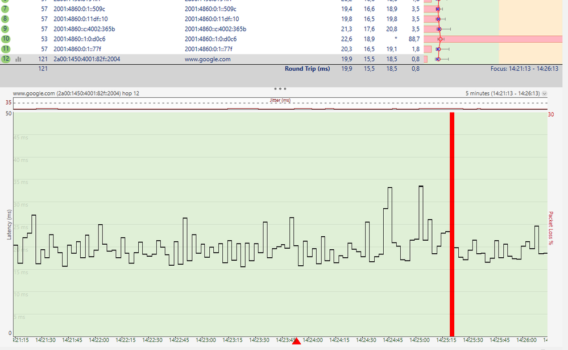Image resolution: width=568 pixels, height=350 pixels.
Task: Click the 14:26:00 label on the time axis
Action: coord(526,340)
